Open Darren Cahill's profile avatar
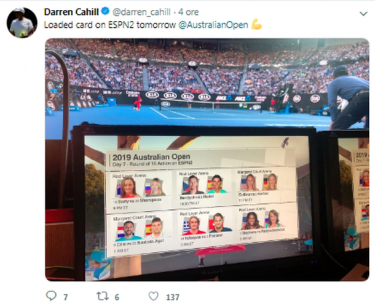 [x=22, y=23]
